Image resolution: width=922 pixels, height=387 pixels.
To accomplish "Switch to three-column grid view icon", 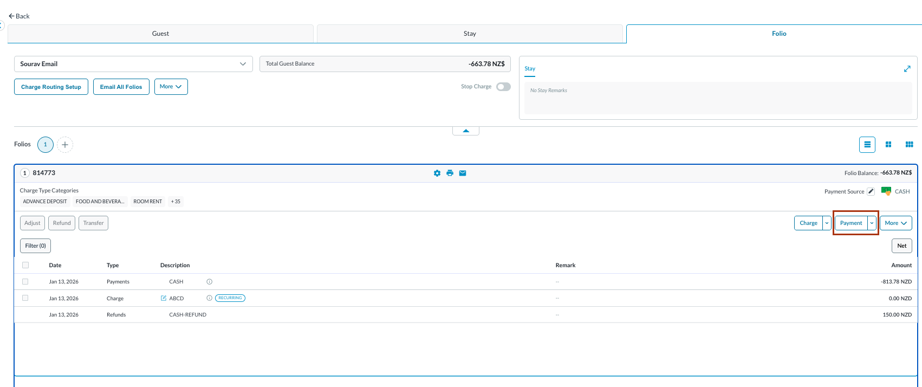I will coord(909,145).
